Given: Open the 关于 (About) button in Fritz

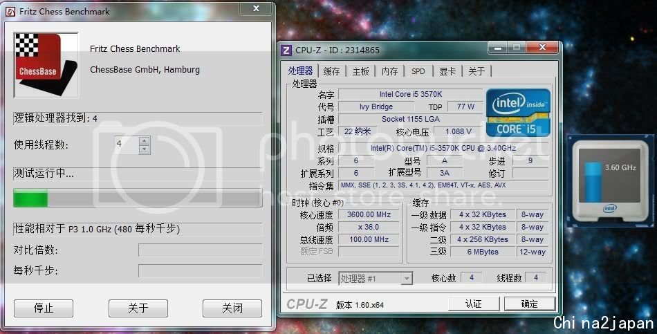Looking at the screenshot, I should click(x=138, y=308).
